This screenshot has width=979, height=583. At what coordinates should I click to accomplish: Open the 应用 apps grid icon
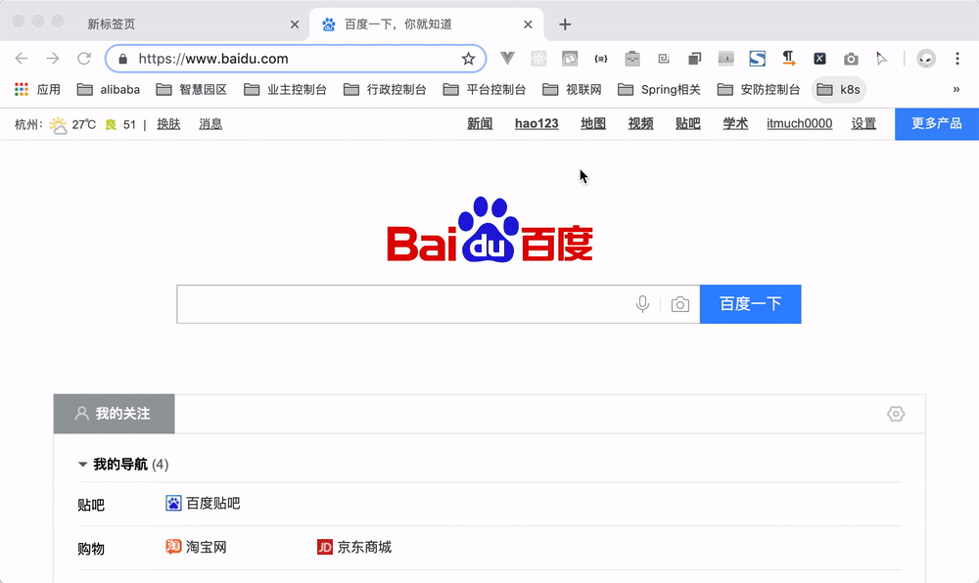click(x=22, y=89)
